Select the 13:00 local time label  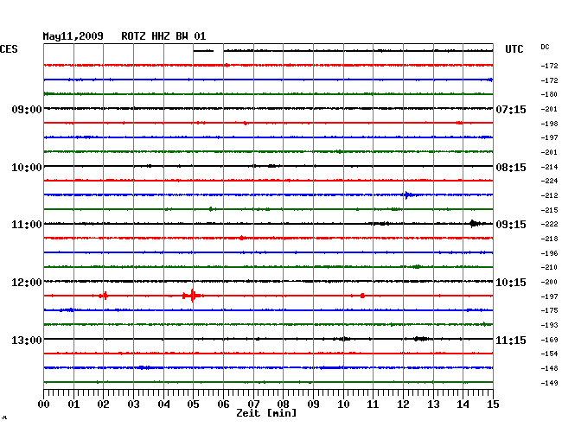pyautogui.click(x=27, y=340)
